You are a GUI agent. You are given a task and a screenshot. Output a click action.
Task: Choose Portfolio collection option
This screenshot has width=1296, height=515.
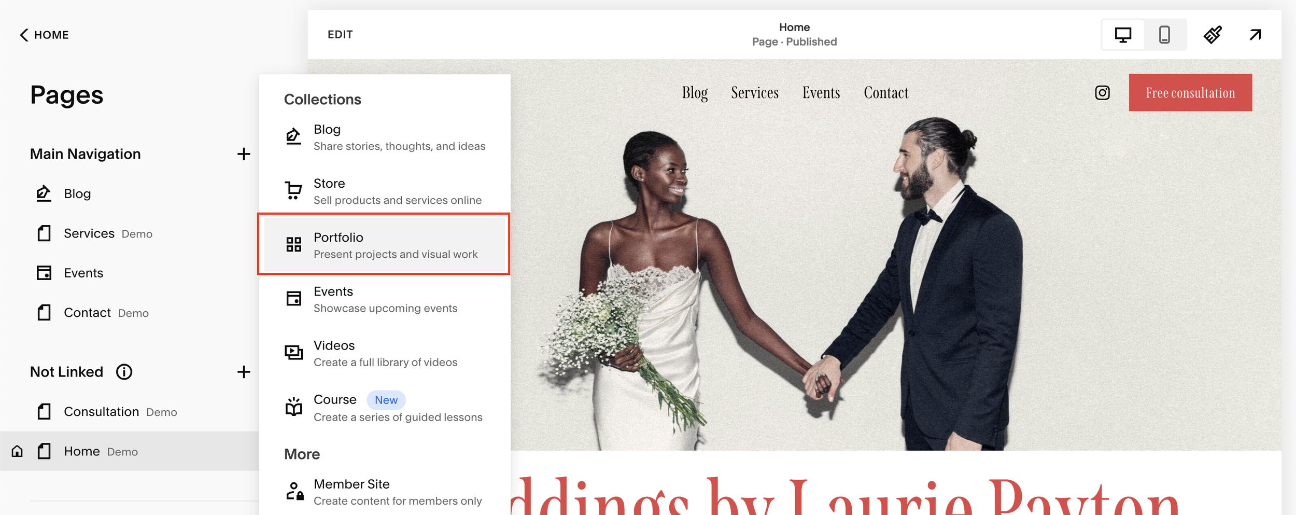coord(384,245)
